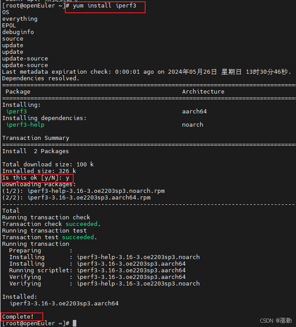296x327 pixels.
Task: Click 'Installed size: 326 k' line
Action: click(x=39, y=171)
